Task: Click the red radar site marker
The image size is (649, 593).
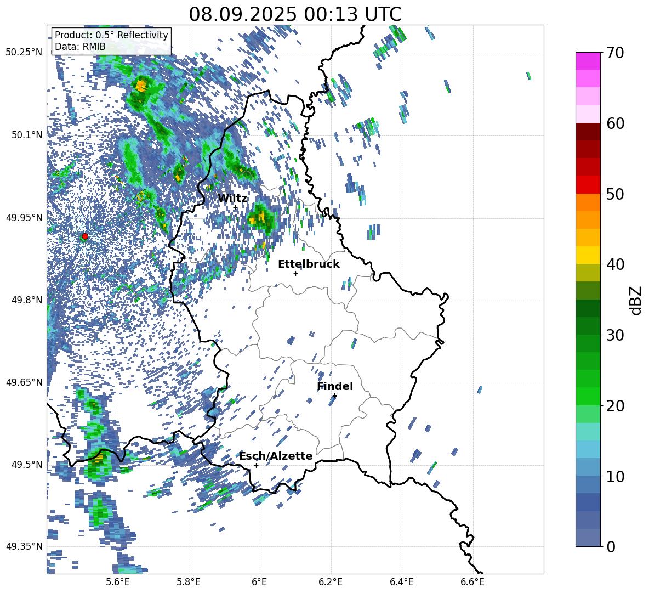Action: click(85, 236)
